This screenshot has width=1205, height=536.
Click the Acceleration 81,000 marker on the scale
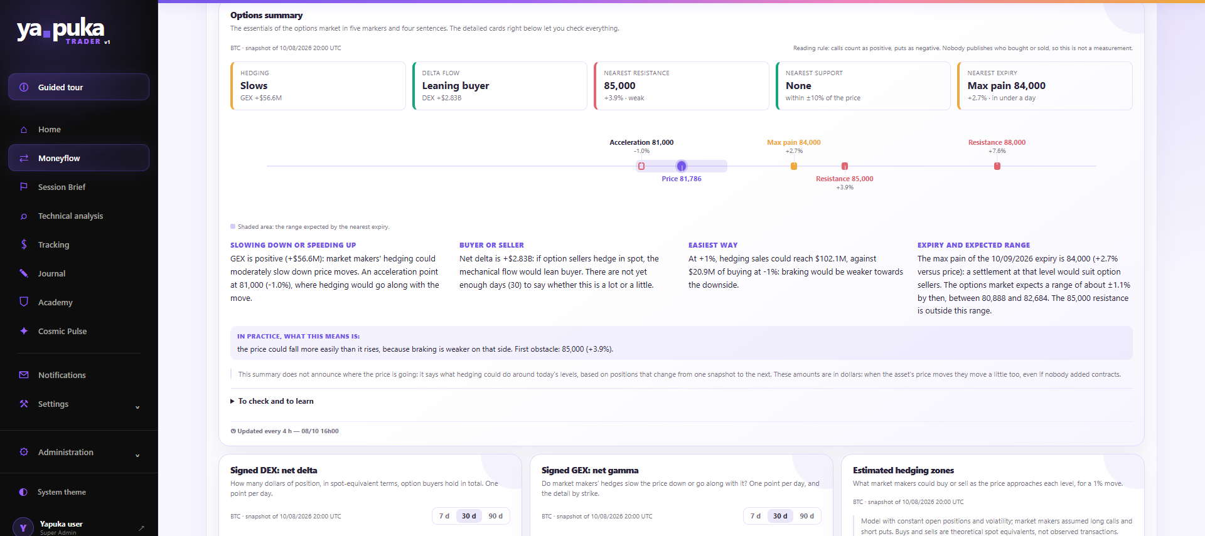[641, 166]
